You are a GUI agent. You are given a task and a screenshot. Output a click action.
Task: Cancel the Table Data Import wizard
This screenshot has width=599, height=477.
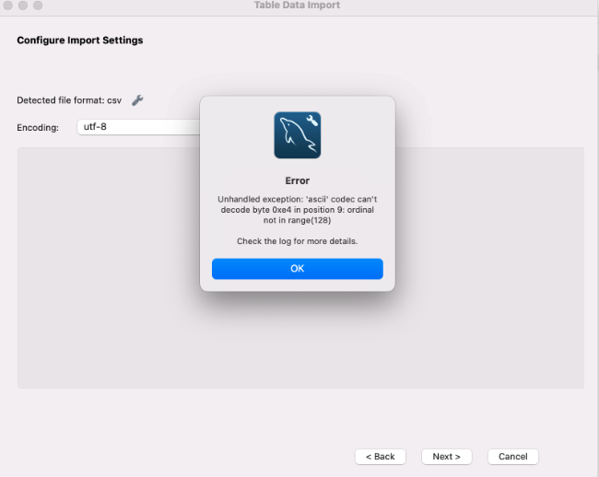(513, 457)
